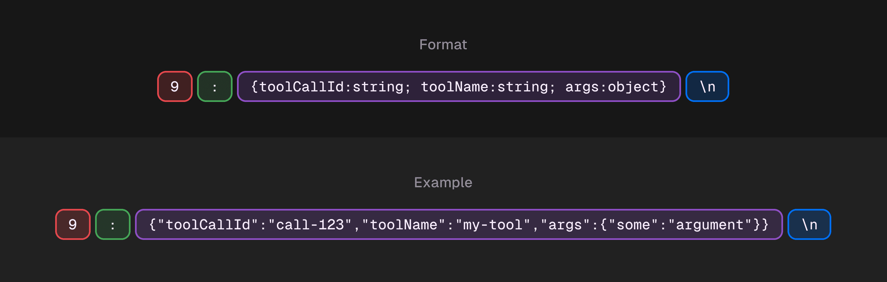Select the "some" key in example JSON
Viewport: 887px width, 282px height.
(x=633, y=225)
